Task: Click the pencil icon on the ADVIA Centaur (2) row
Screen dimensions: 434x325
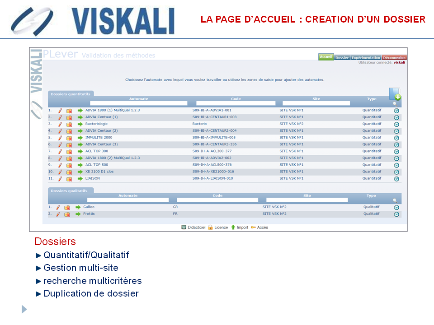Action: click(x=60, y=131)
